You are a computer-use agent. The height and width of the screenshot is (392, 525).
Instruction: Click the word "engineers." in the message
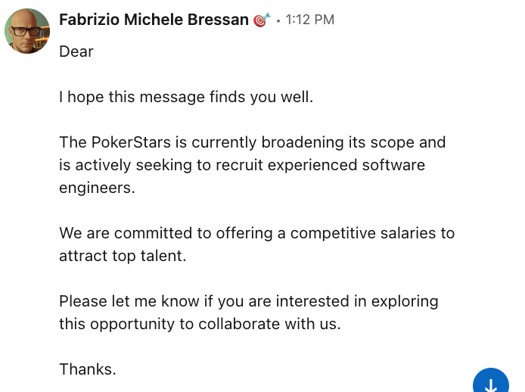(97, 188)
